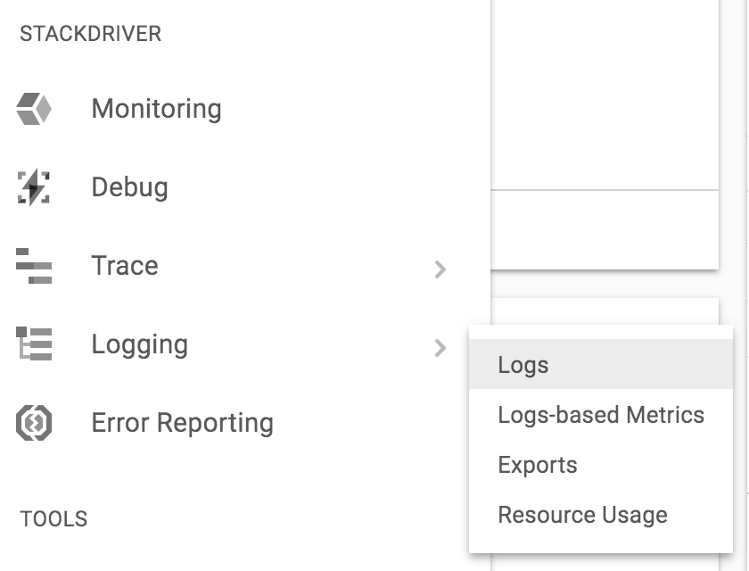Click the card footer below the divider

pos(605,228)
